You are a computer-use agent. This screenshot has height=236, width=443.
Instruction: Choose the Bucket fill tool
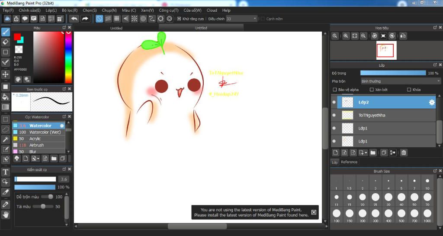coord(6,97)
